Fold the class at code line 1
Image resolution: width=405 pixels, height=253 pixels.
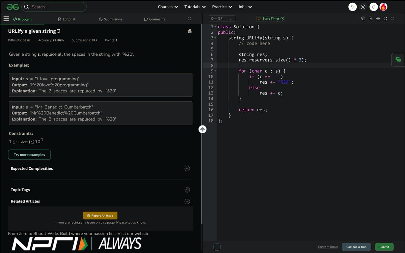pyautogui.click(x=215, y=27)
